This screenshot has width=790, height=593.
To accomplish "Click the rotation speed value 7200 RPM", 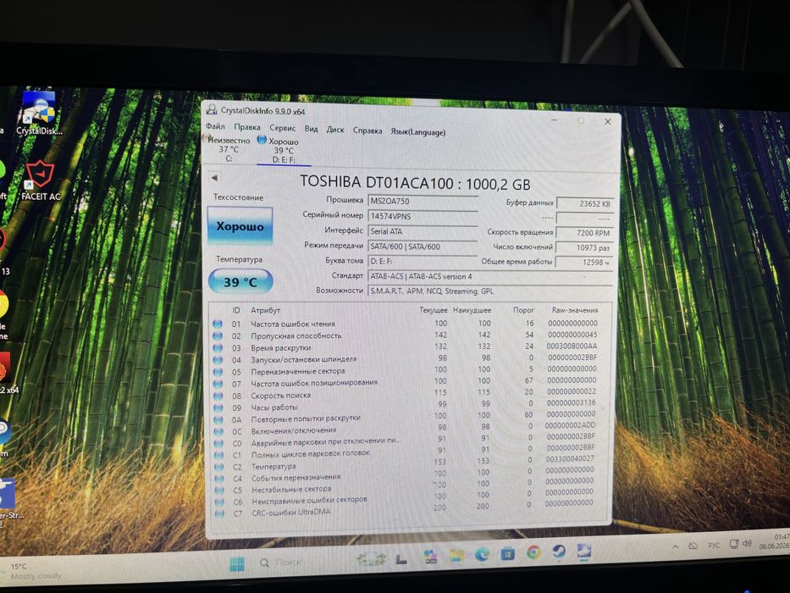I will 585,233.
